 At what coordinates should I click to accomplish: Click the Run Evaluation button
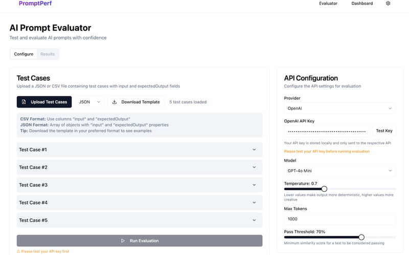(x=140, y=241)
